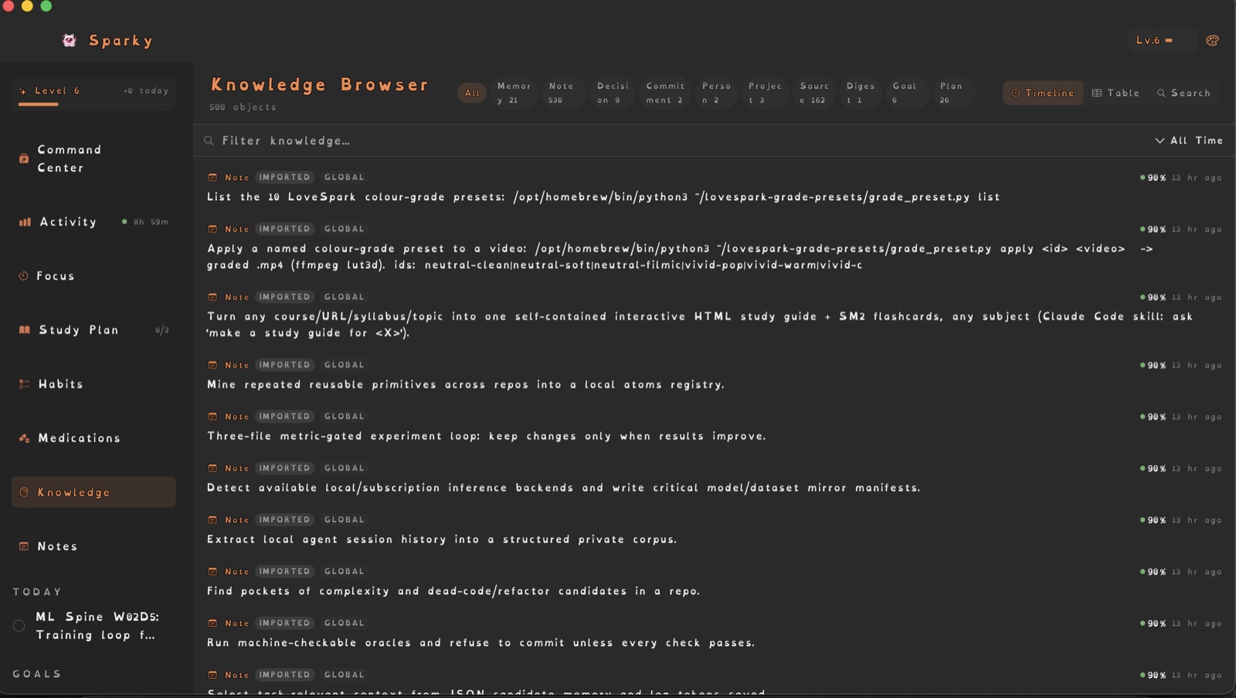Click note icon on 'Mine repeated reusable primitives' entry
The width and height of the screenshot is (1236, 698).
click(212, 364)
